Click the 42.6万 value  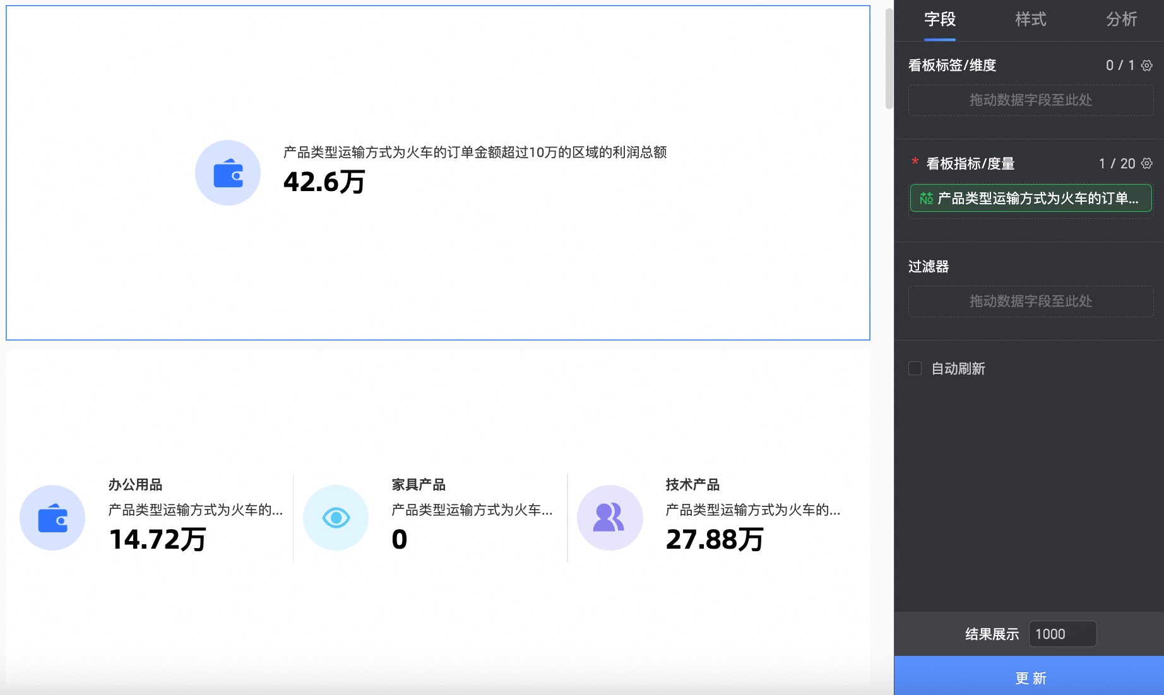[x=324, y=182]
